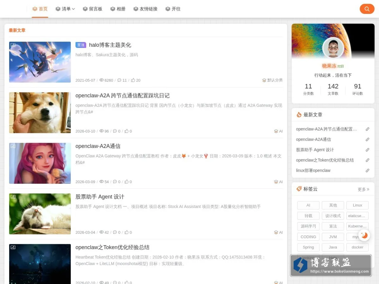Select the 转载 tag
Image resolution: width=379 pixels, height=284 pixels.
pyautogui.click(x=308, y=216)
